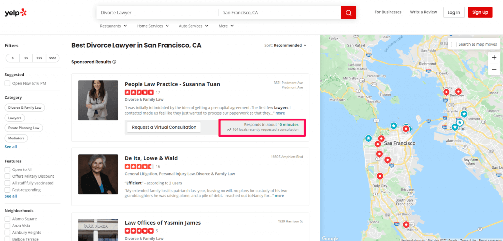Image resolution: width=503 pixels, height=241 pixels.
Task: Click the red search magnifier button
Action: 348,13
